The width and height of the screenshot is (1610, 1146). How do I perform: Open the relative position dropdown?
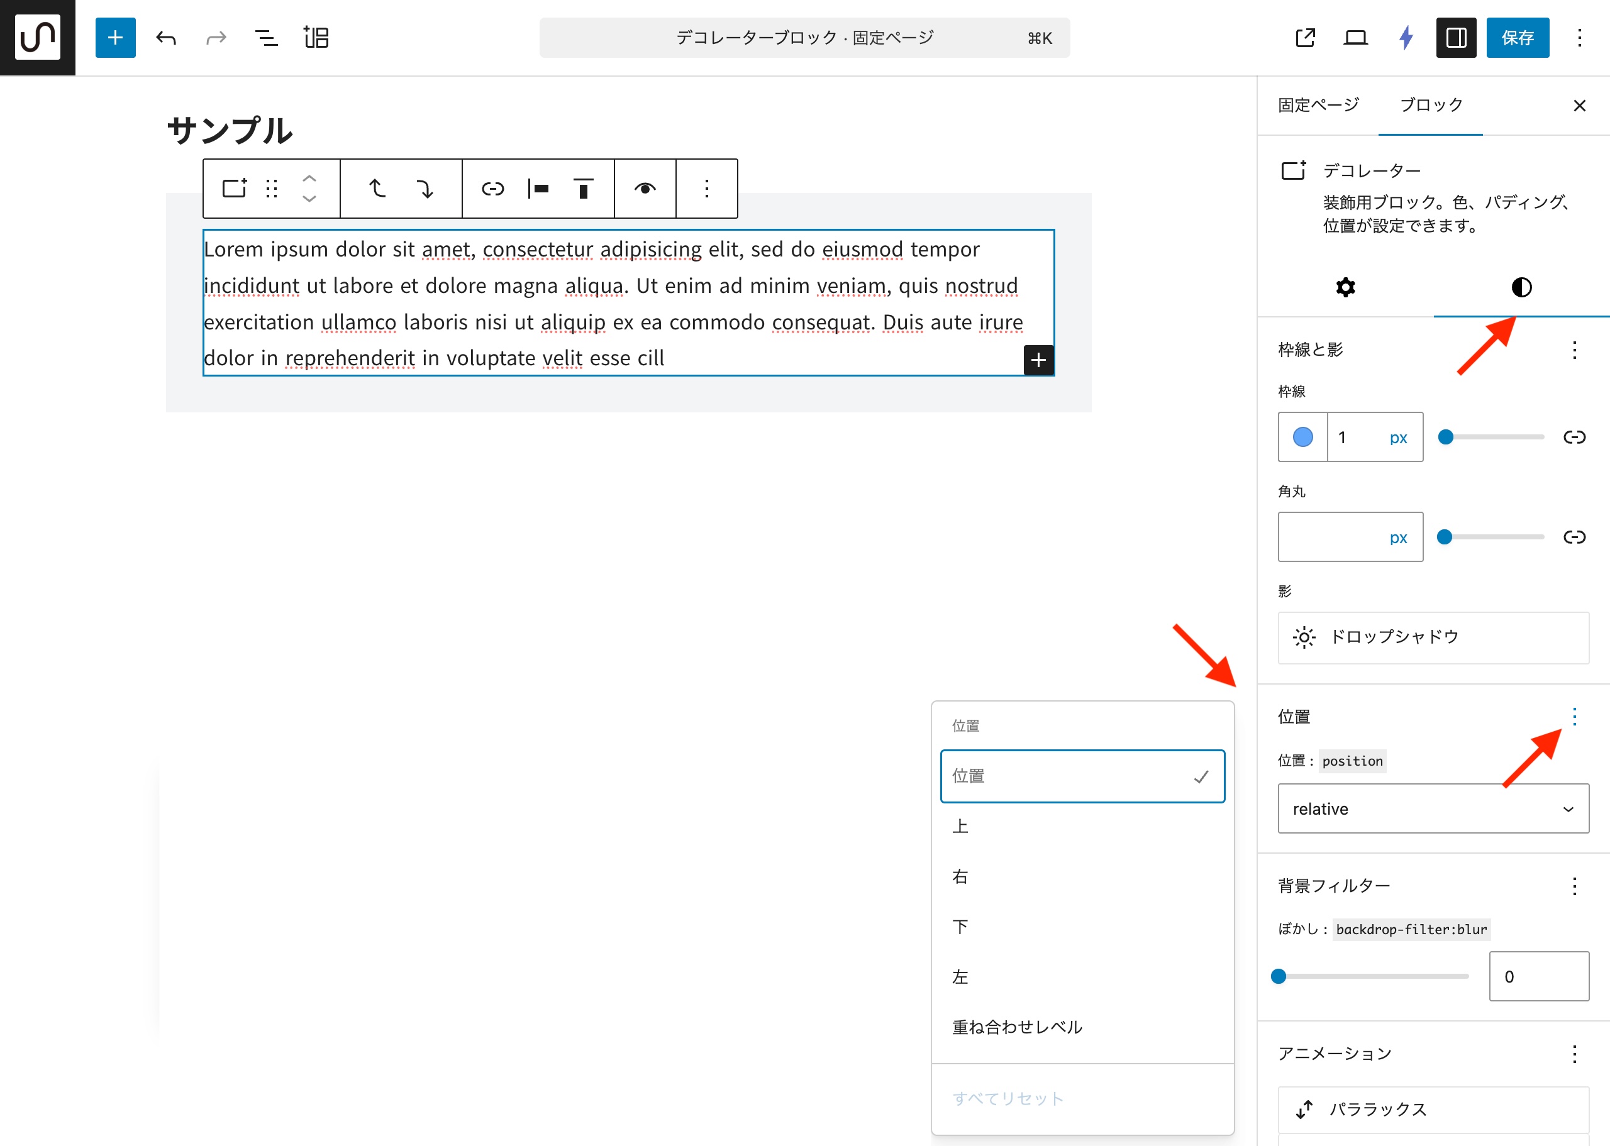[x=1433, y=808]
